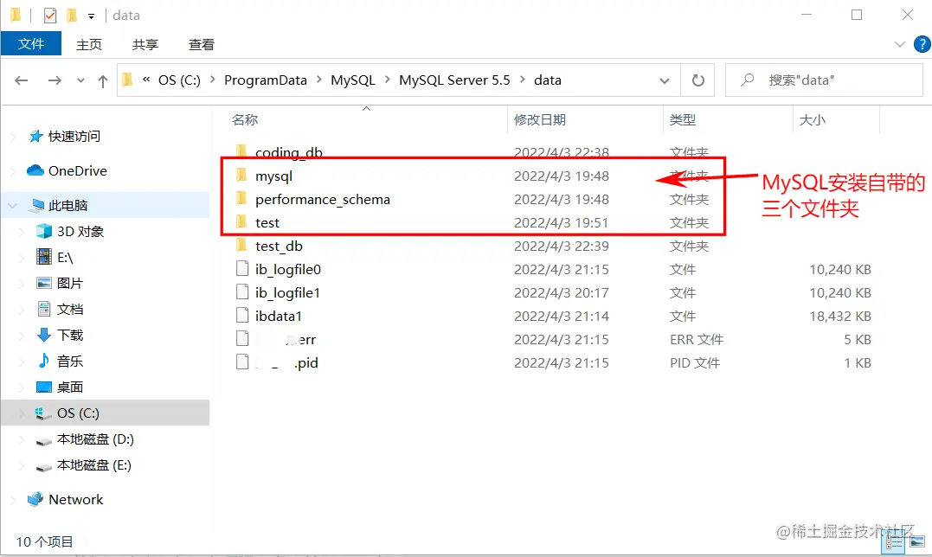Image resolution: width=932 pixels, height=557 pixels.
Task: Click the hidden path chevron « in address bar
Action: [146, 80]
